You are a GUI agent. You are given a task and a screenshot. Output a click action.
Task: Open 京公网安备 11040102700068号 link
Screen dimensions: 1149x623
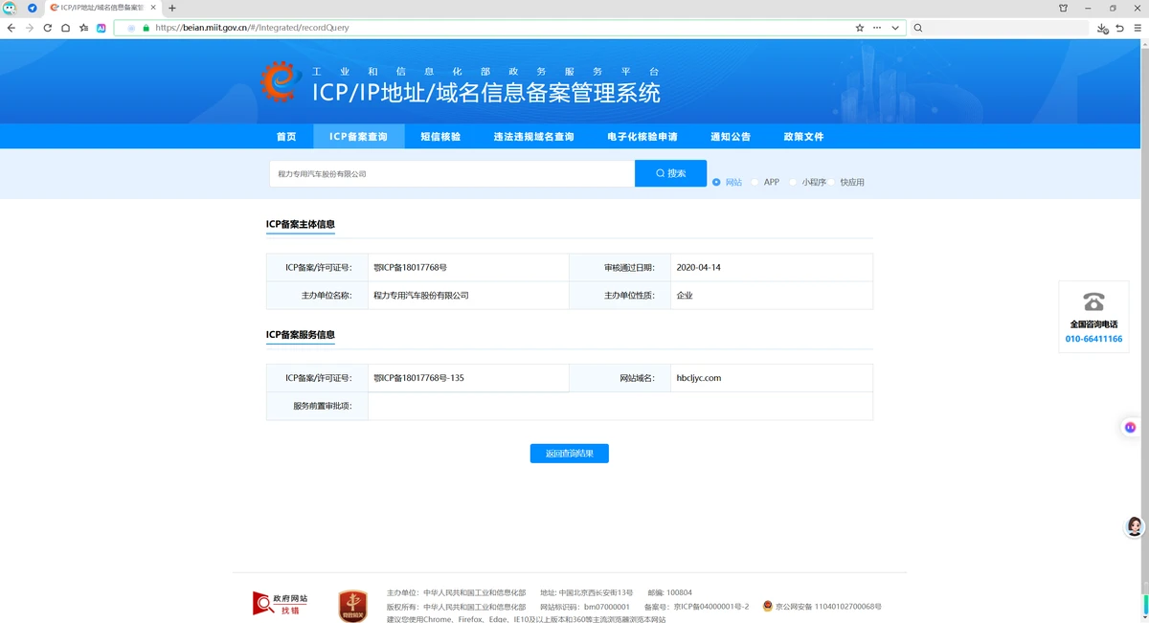pos(828,607)
